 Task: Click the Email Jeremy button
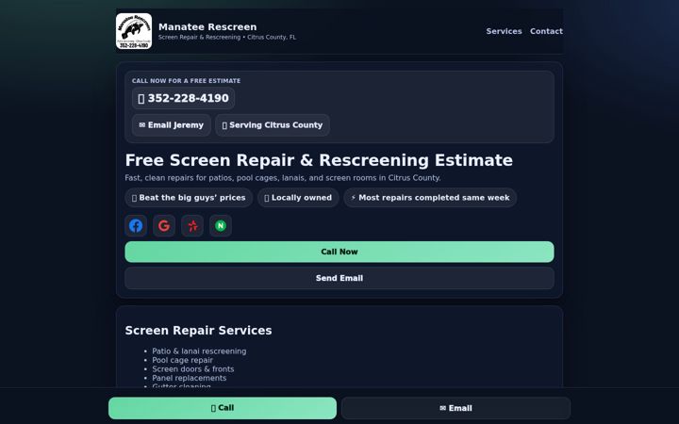[x=172, y=125]
